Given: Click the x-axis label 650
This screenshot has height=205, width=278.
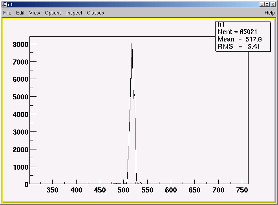Looking at the screenshot, I should tap(194, 190).
